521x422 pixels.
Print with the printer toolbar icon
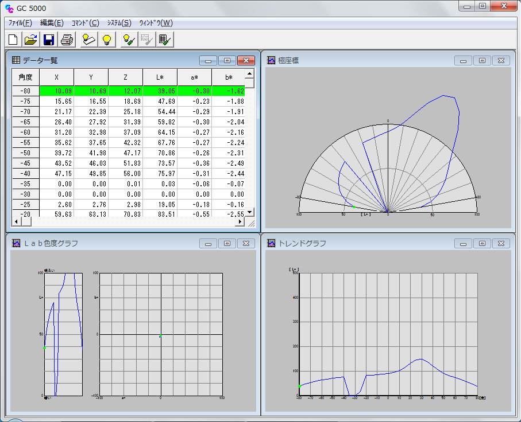(67, 40)
